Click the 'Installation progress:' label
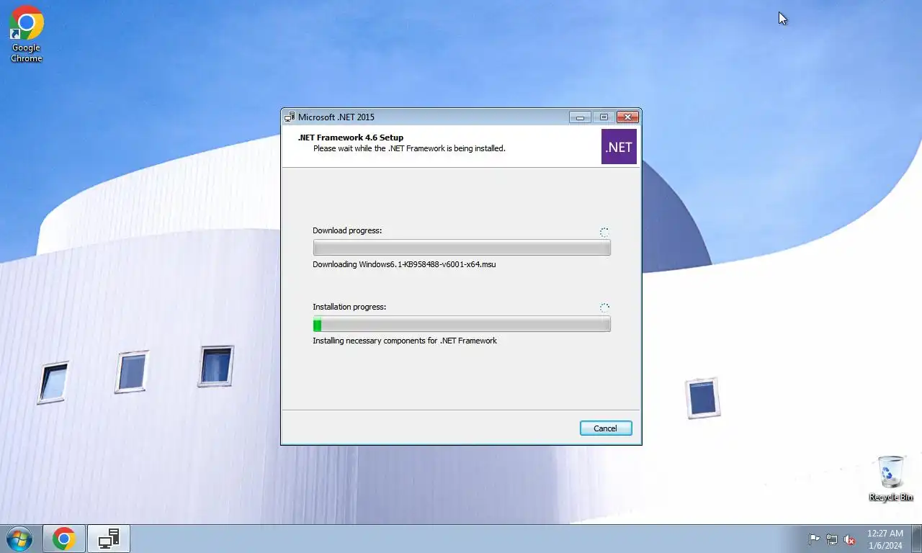This screenshot has width=922, height=553. 349,307
